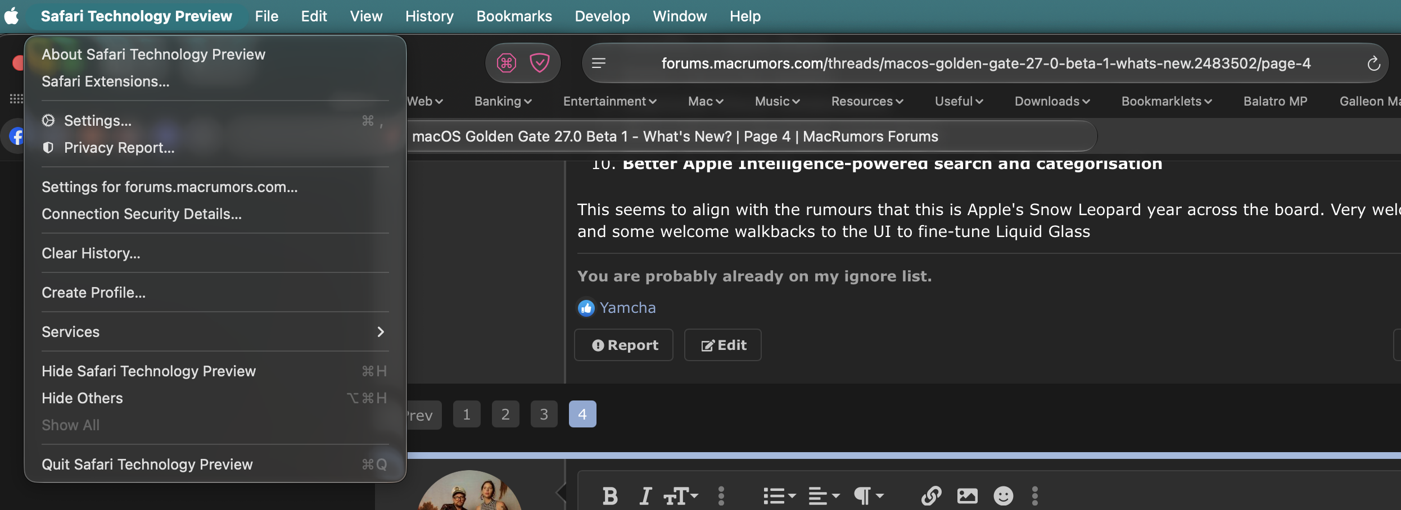Open the Apple menu
This screenshot has height=510, width=1401.
[11, 16]
